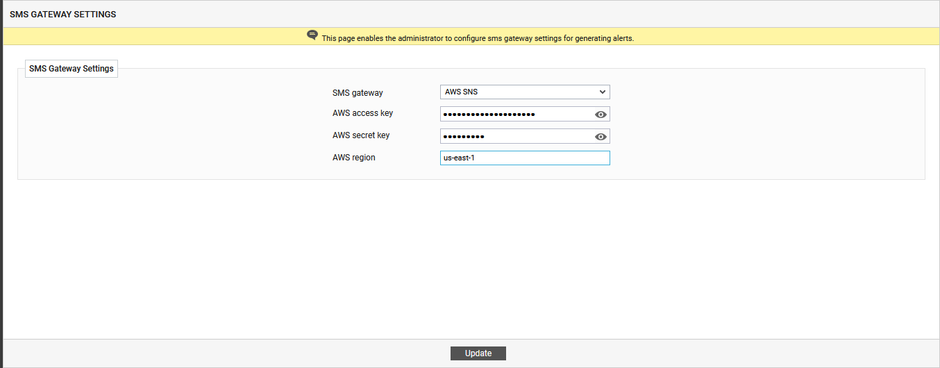Click the masked dots in AWS access key
The image size is (940, 368).
(489, 114)
